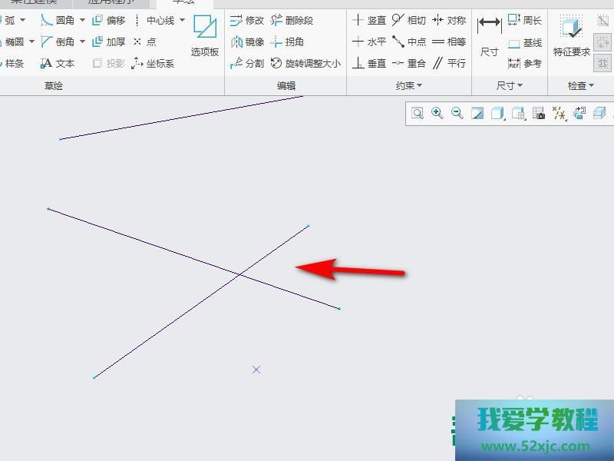Image resolution: width=614 pixels, height=461 pixels.
Task: Click the saved views manager icon
Action: click(518, 114)
